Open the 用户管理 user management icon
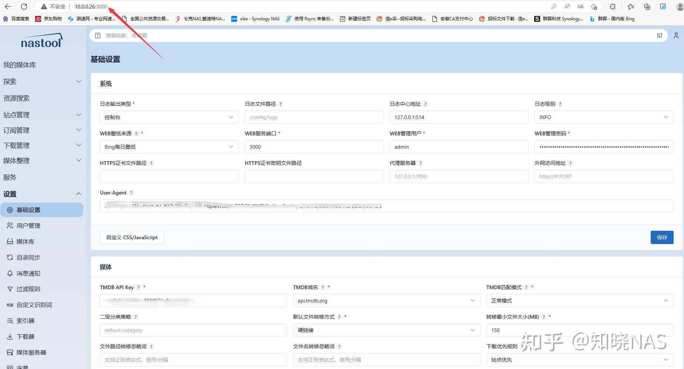 [x=10, y=226]
